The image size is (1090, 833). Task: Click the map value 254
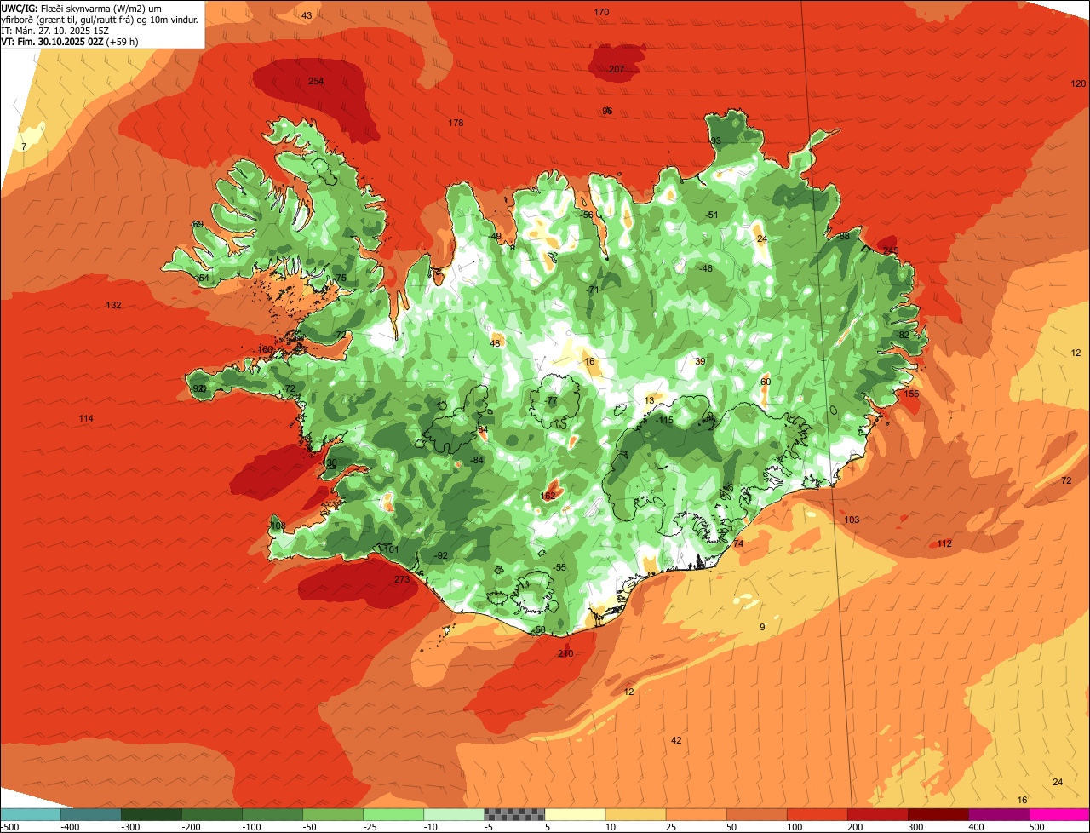click(316, 81)
